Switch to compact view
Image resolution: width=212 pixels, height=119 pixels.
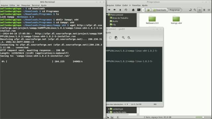coord(209,10)
